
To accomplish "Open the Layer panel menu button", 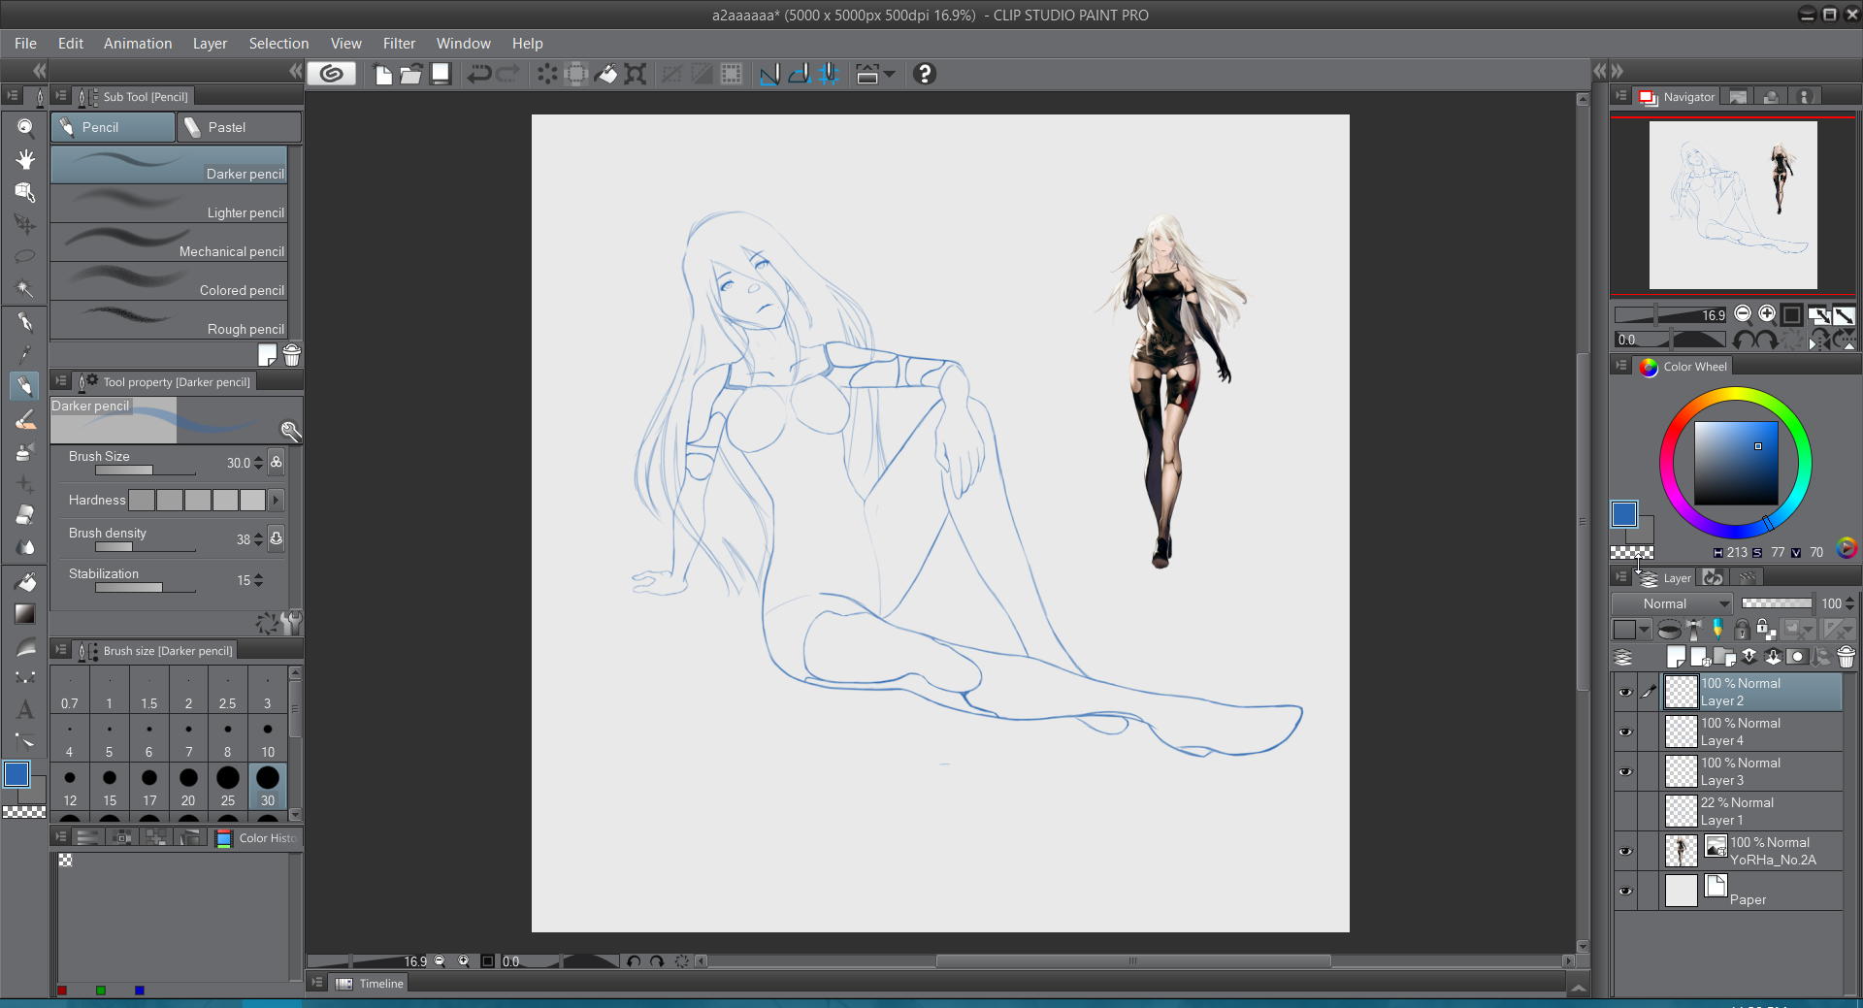I will tap(1621, 577).
